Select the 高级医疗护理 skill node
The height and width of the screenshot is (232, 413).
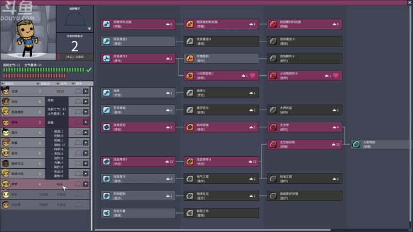pyautogui.click(x=304, y=196)
